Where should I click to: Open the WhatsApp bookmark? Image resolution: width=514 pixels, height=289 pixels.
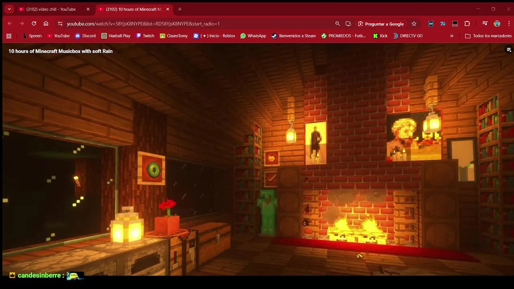(253, 36)
